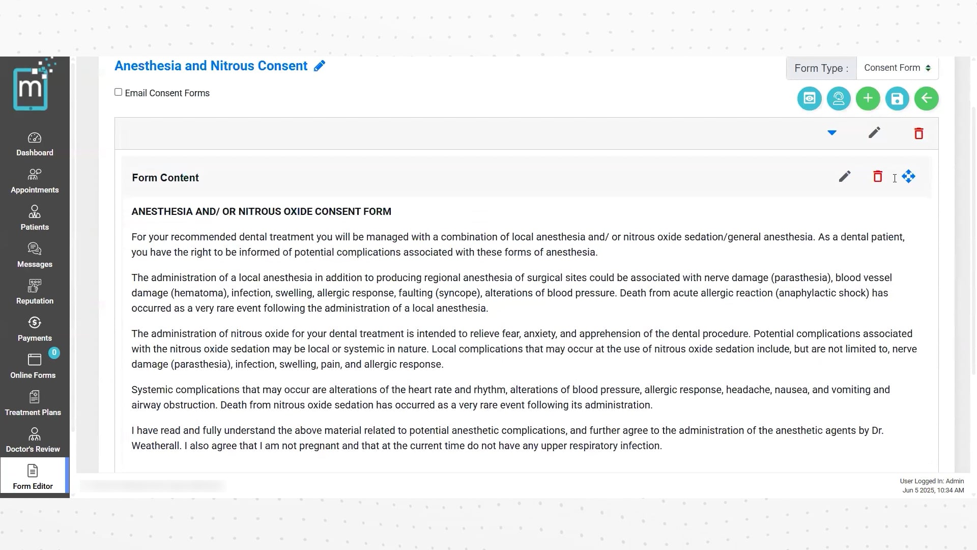Open Patients from the sidebar
The height and width of the screenshot is (550, 977).
[x=35, y=218]
